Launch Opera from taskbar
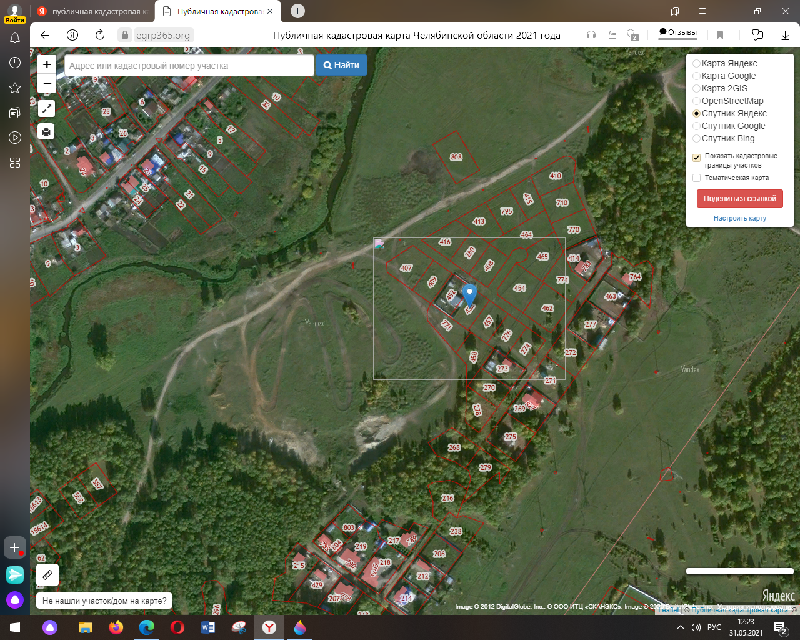 click(177, 627)
